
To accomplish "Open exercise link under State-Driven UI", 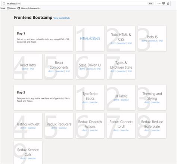I will click(91, 69).
